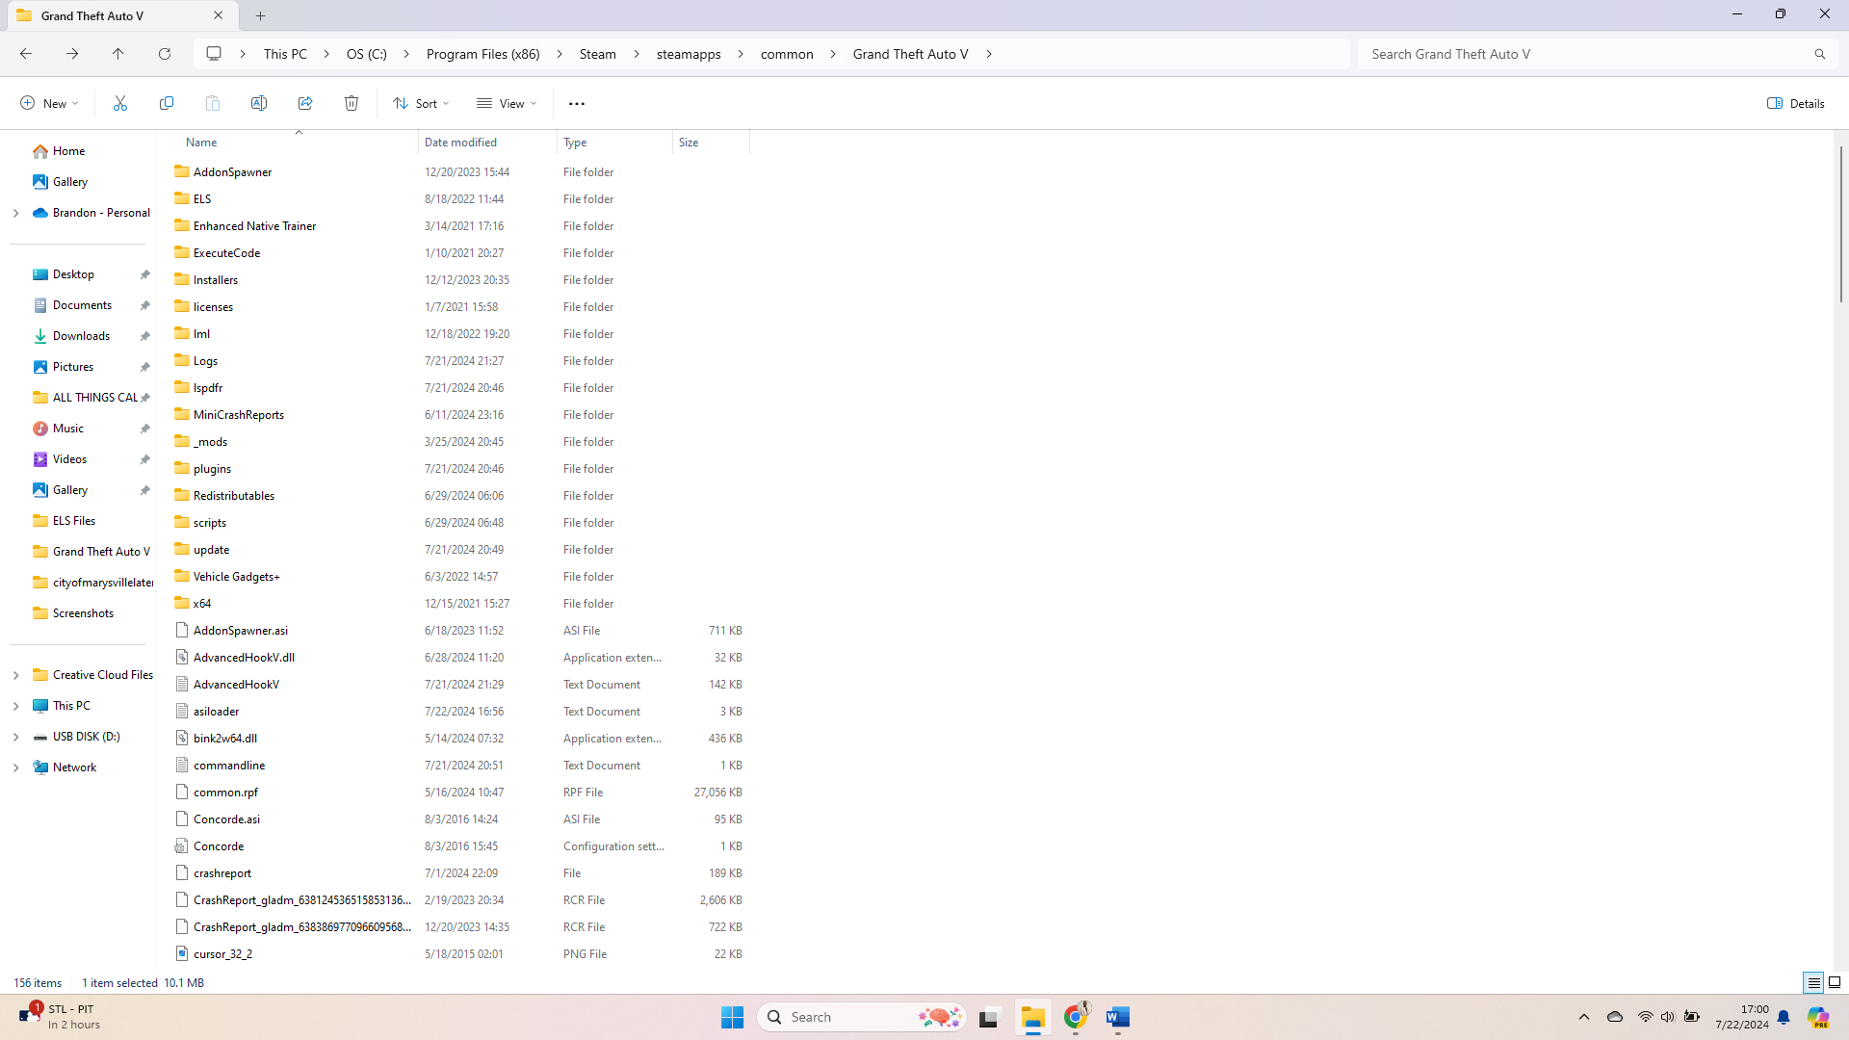Viewport: 1849px width, 1040px height.
Task: Click the steamapps breadcrumb segment
Action: 689,54
